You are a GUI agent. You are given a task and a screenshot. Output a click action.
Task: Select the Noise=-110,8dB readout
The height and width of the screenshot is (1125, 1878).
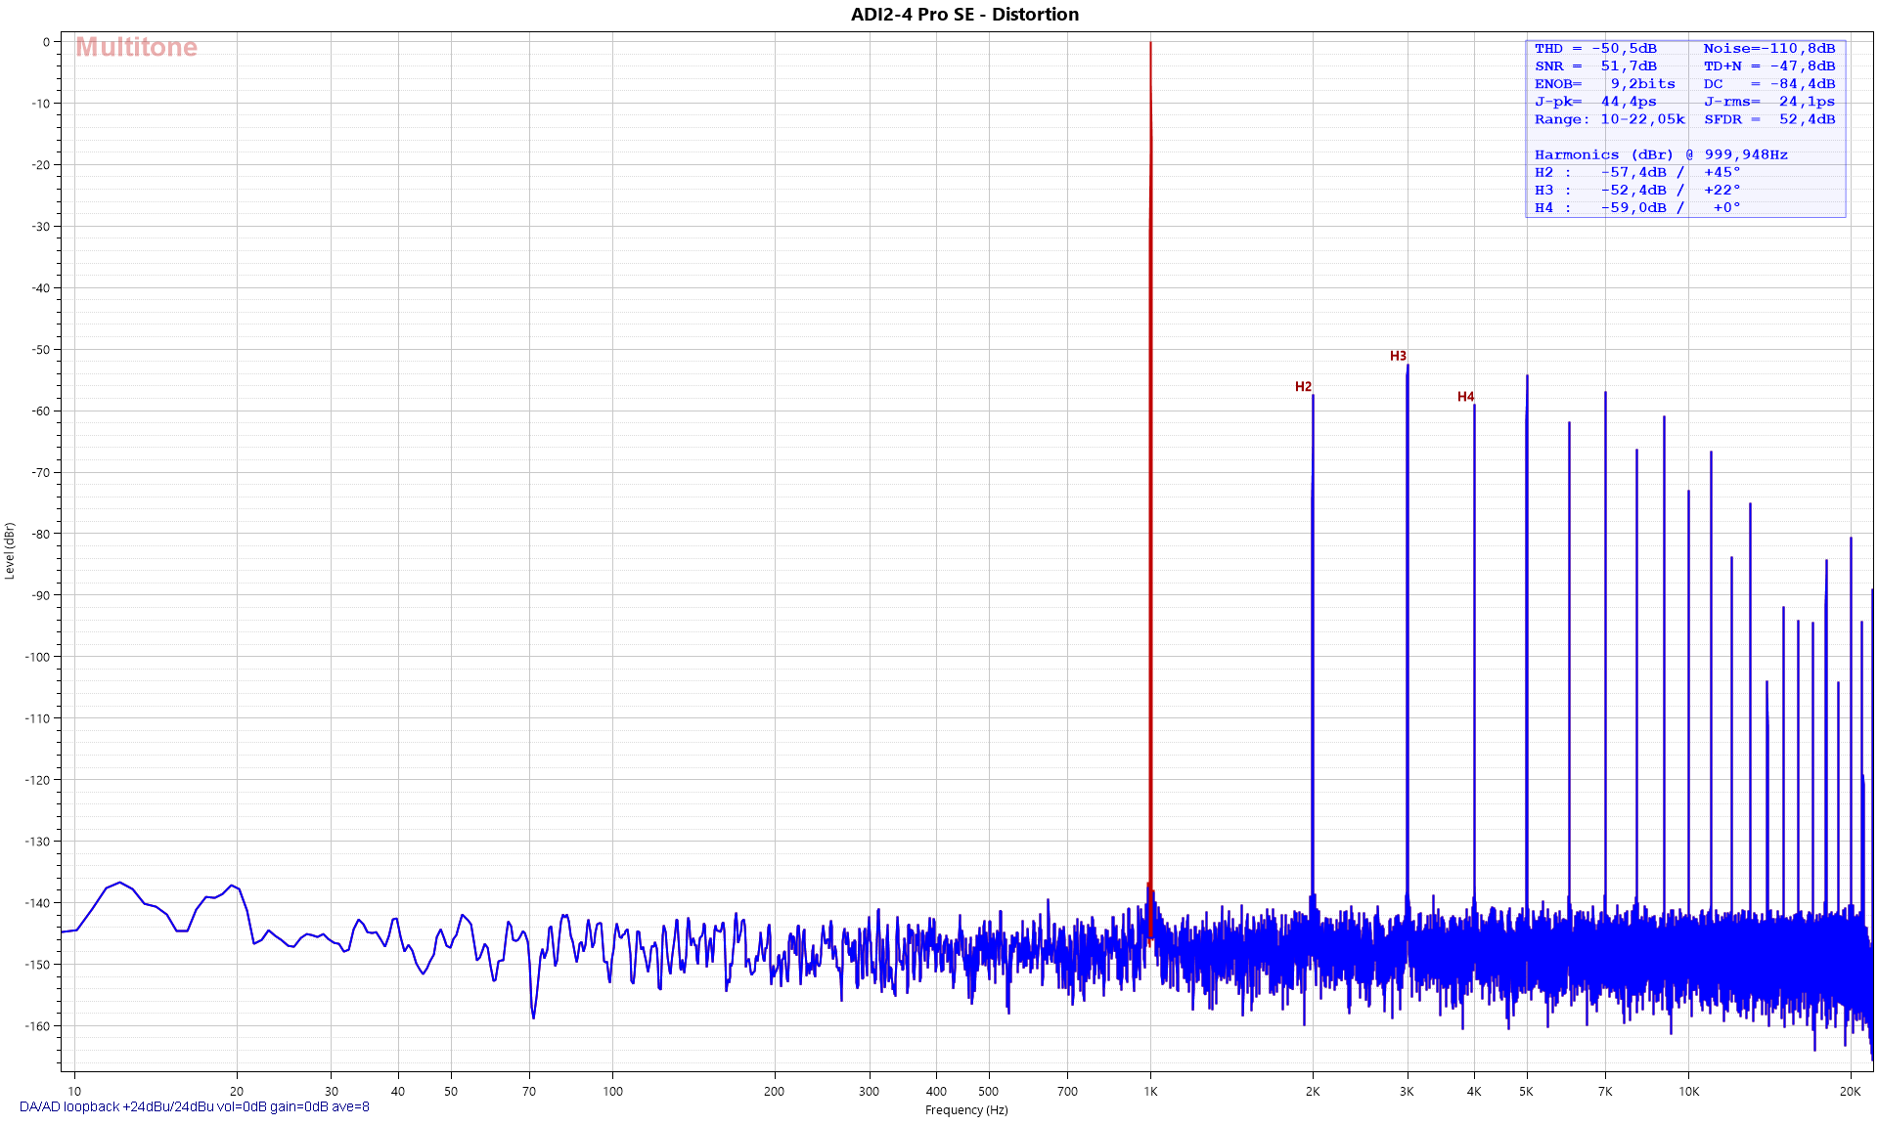1769,48
